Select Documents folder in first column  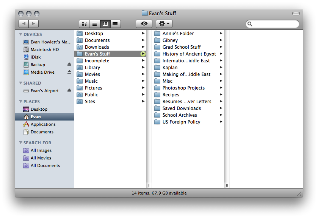tap(111, 40)
